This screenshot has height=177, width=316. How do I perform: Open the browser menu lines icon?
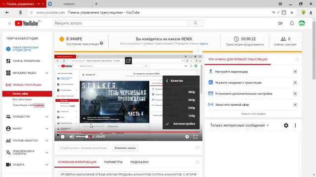pyautogui.click(x=280, y=4)
